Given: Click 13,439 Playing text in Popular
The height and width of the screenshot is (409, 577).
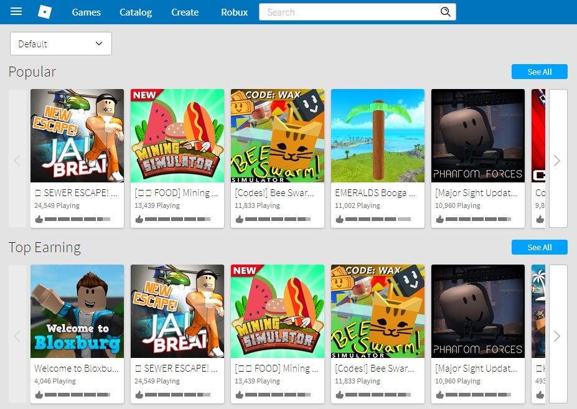Looking at the screenshot, I should tap(157, 205).
